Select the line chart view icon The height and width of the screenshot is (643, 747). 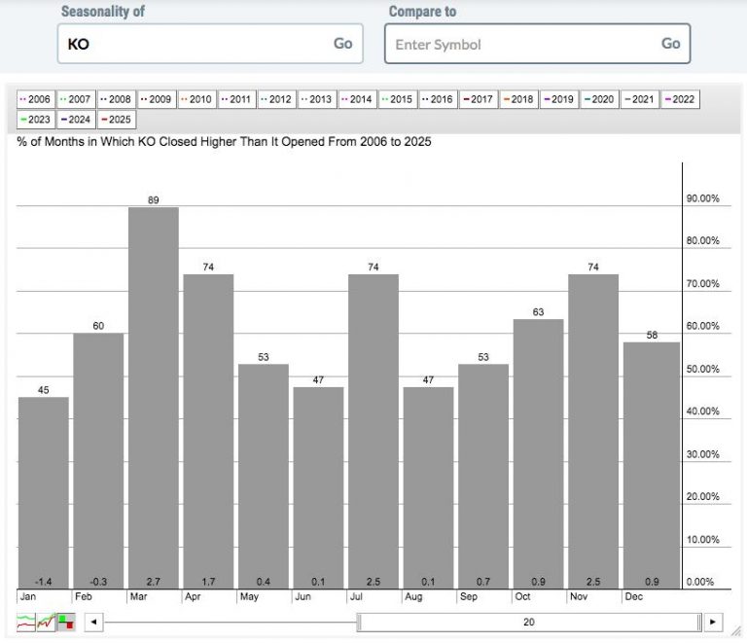click(x=25, y=622)
